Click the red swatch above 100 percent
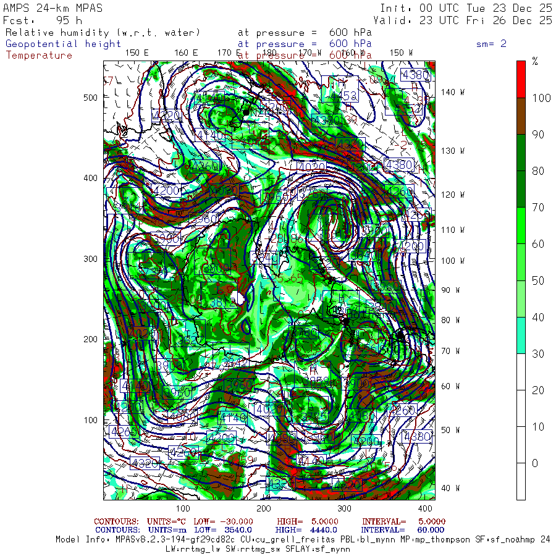The width and height of the screenshot is (556, 556). click(521, 78)
